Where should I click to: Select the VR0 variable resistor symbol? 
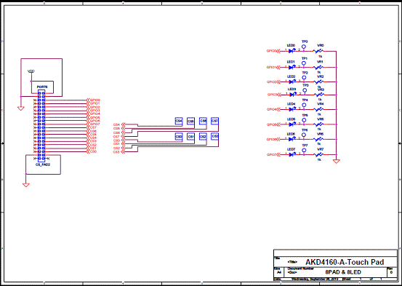tap(319, 51)
